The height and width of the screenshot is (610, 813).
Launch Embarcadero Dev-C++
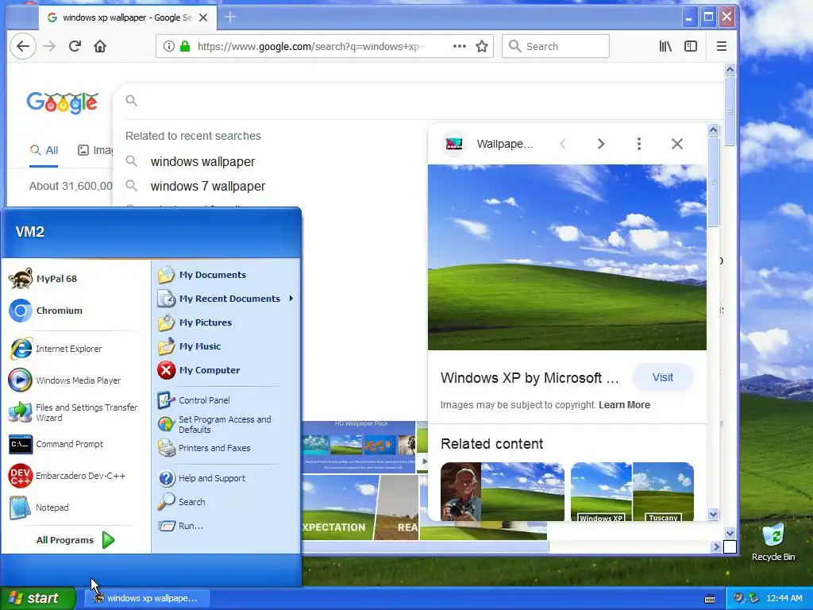pyautogui.click(x=67, y=476)
